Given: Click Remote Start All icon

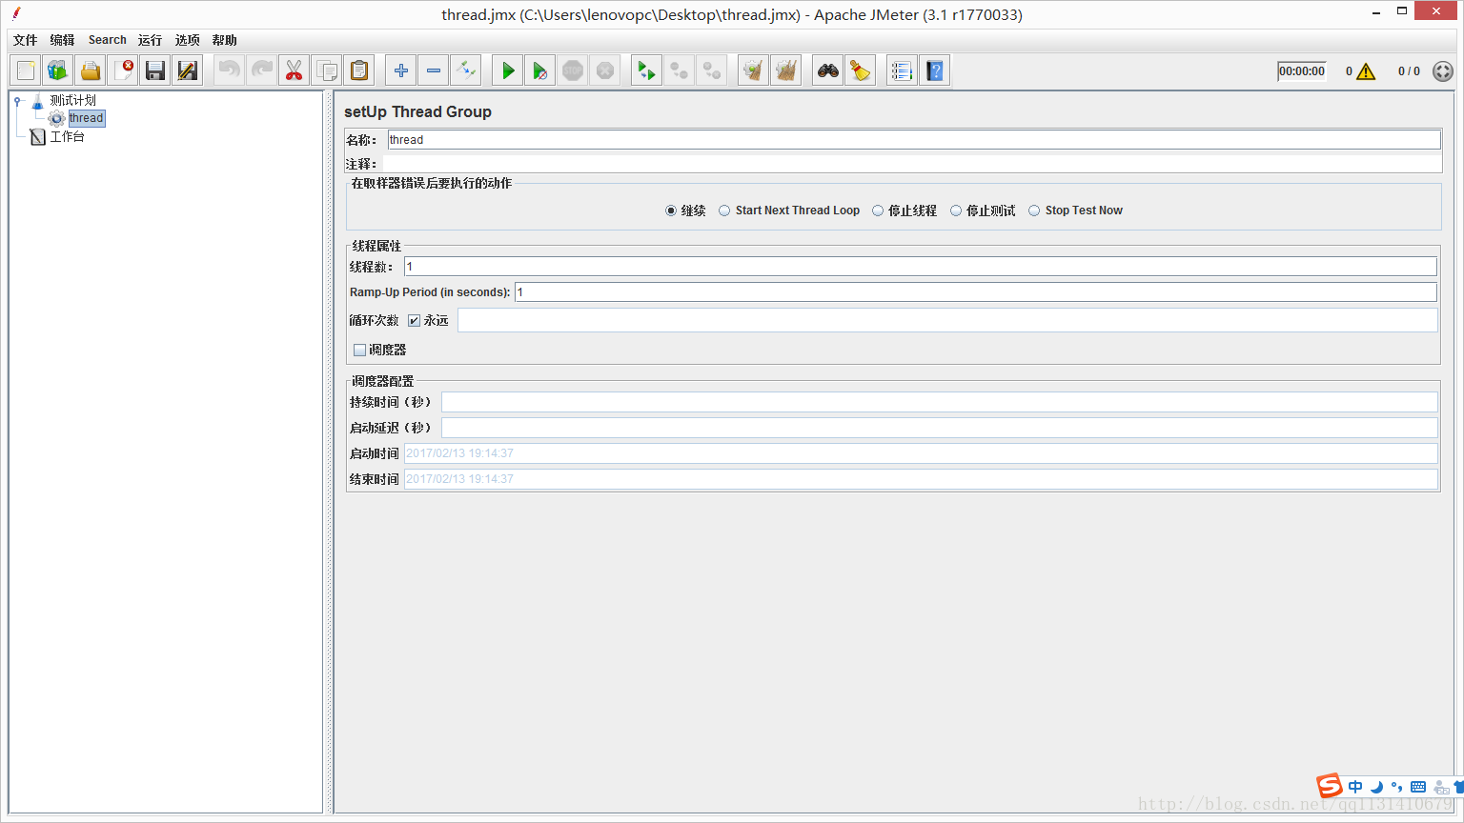Looking at the screenshot, I should click(x=646, y=70).
